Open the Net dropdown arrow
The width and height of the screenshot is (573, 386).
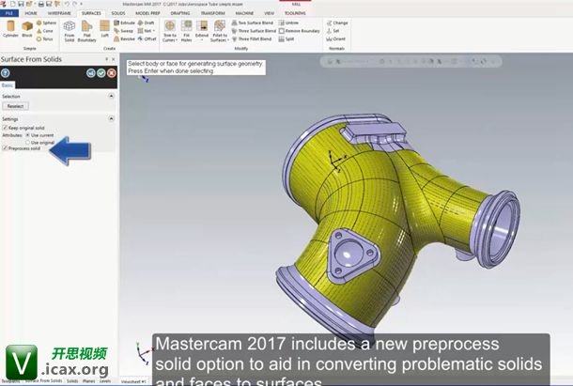(x=154, y=31)
